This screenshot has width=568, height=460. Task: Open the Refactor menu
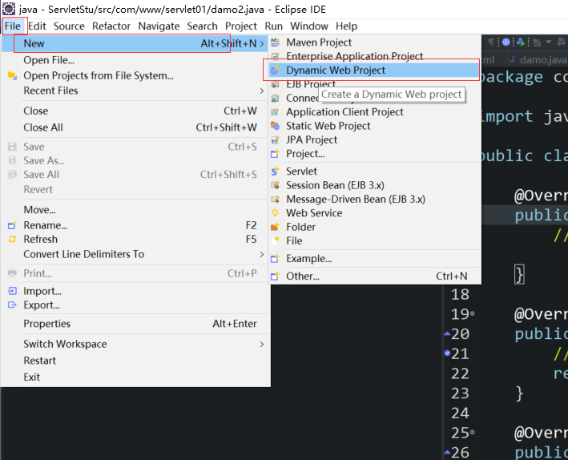pos(111,26)
